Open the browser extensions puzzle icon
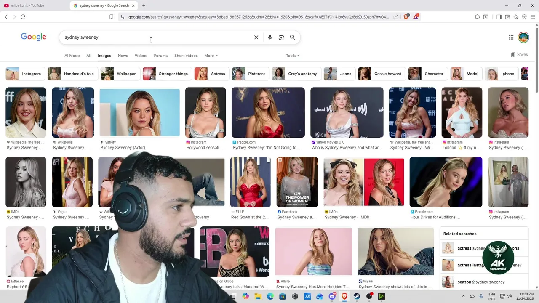 (x=477, y=17)
